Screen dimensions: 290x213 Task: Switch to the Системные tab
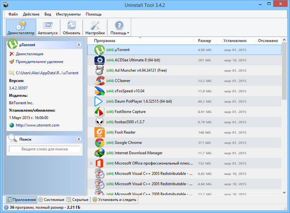pyautogui.click(x=51, y=199)
